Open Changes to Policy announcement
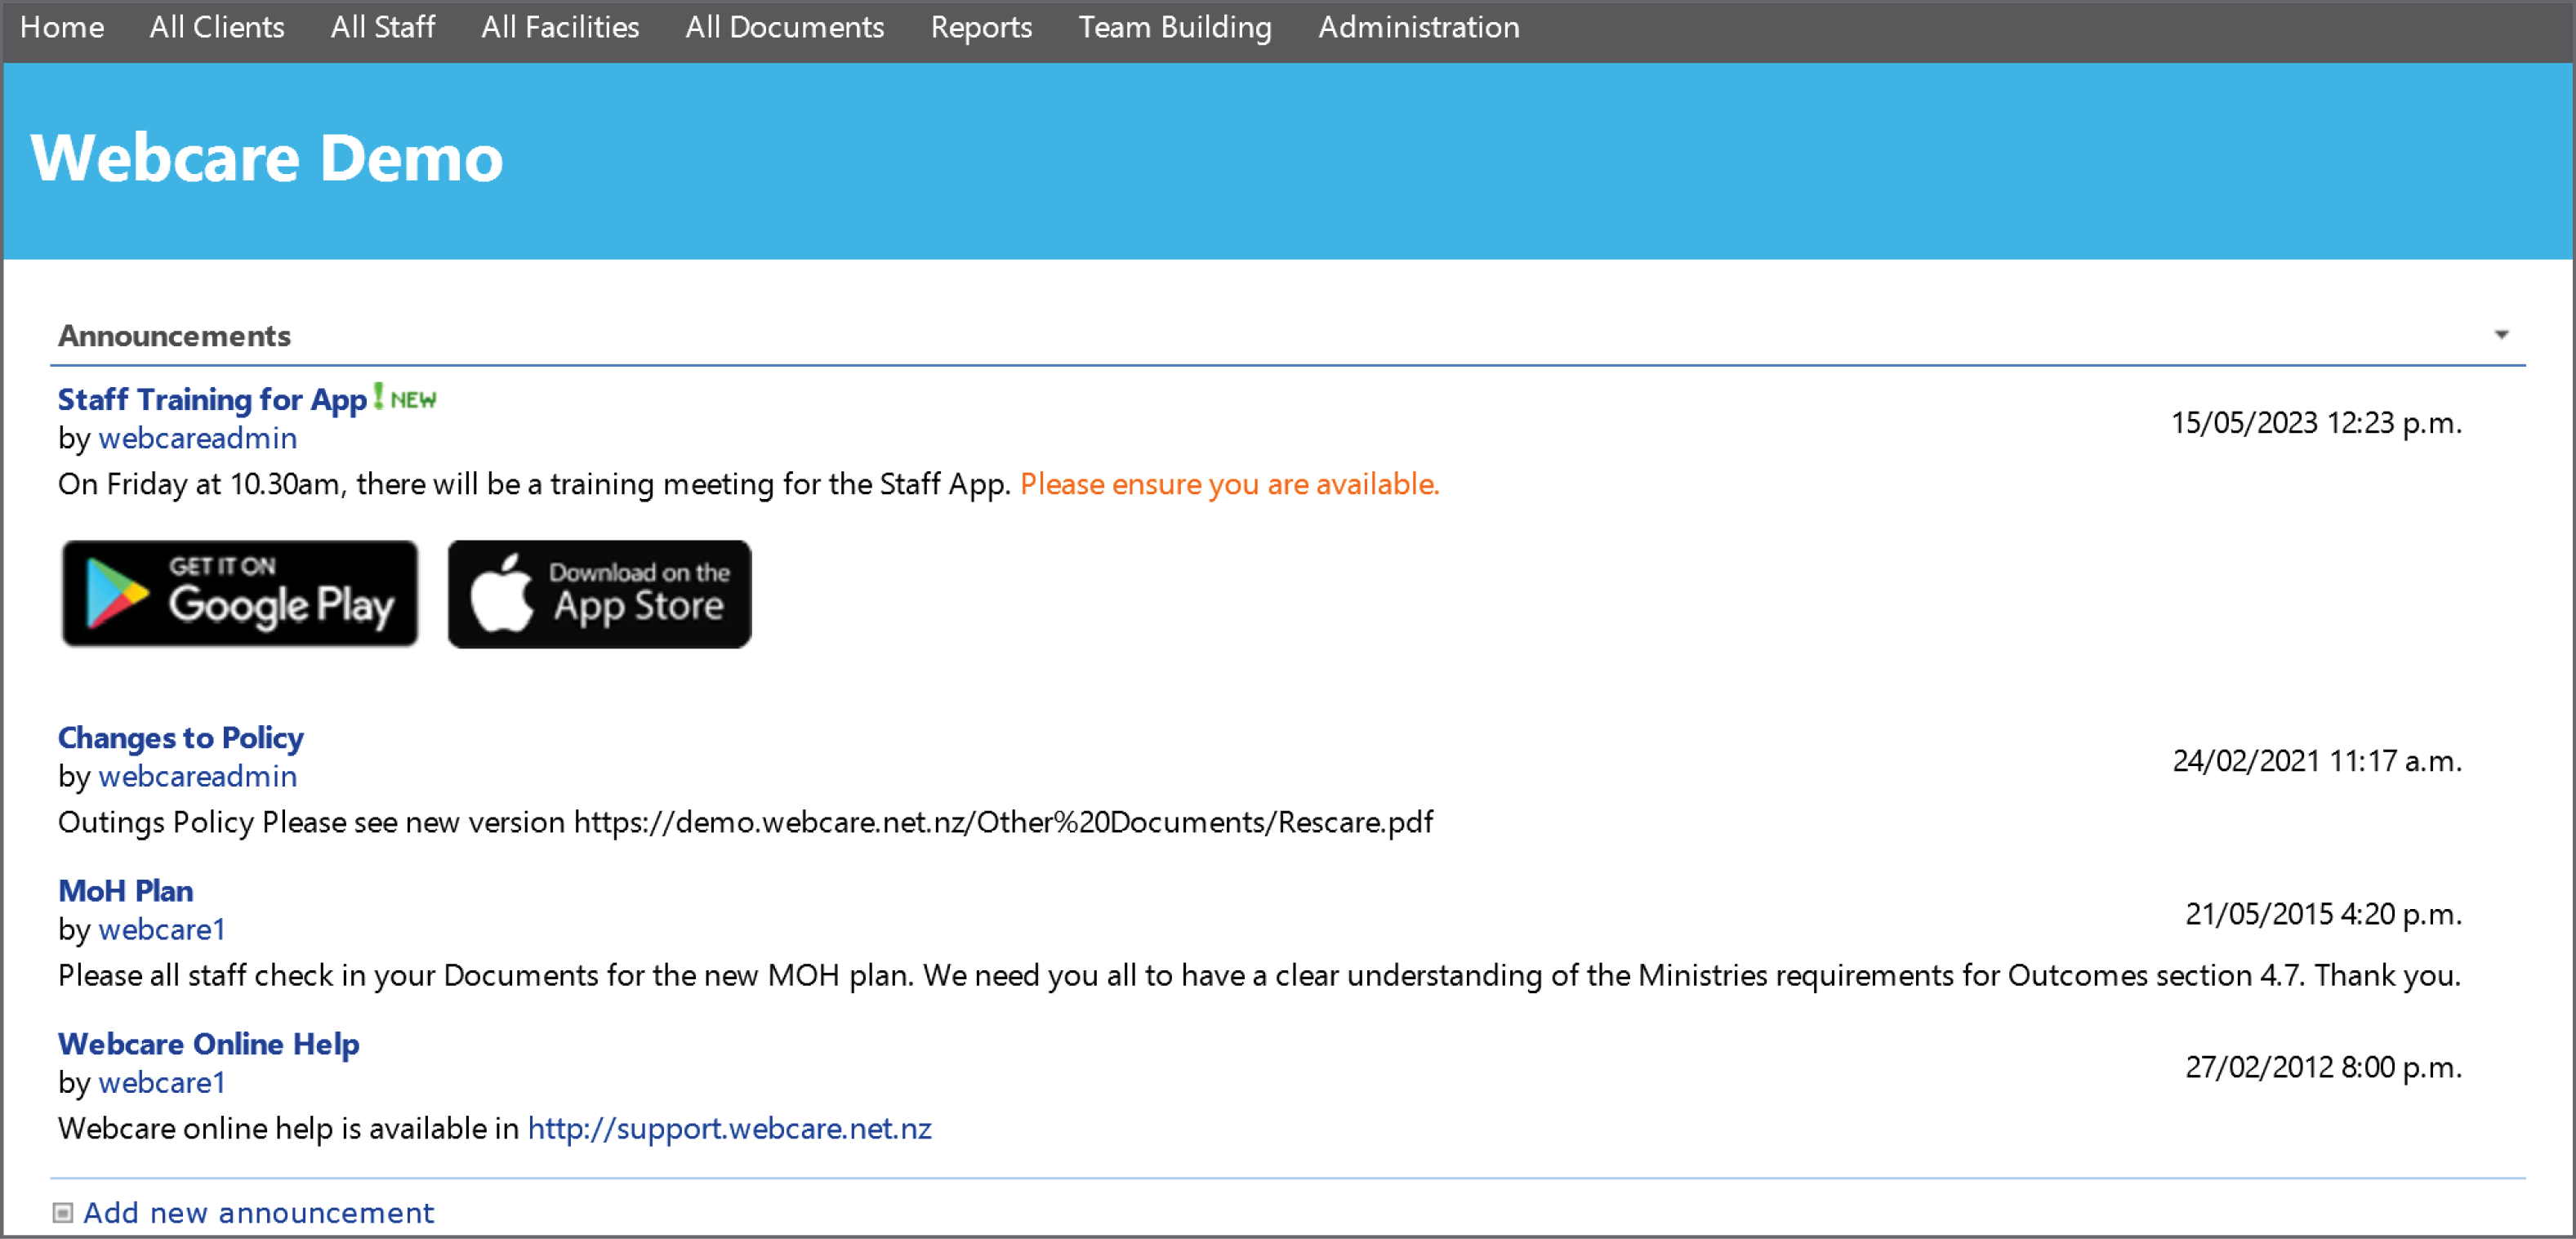The width and height of the screenshot is (2576, 1239). coord(181,737)
